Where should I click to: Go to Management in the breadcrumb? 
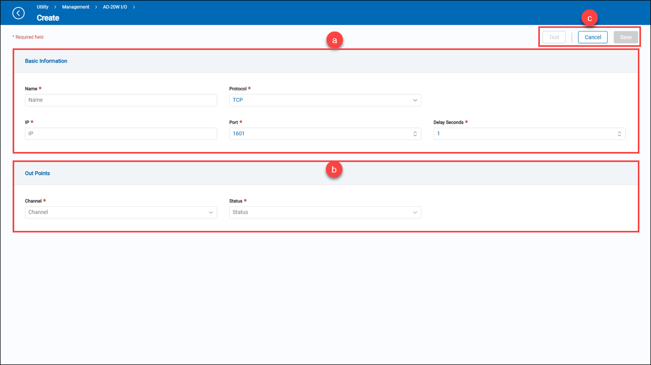point(75,7)
